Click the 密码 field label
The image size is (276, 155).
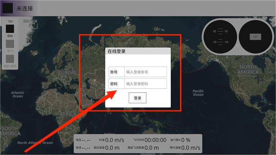[x=114, y=84]
